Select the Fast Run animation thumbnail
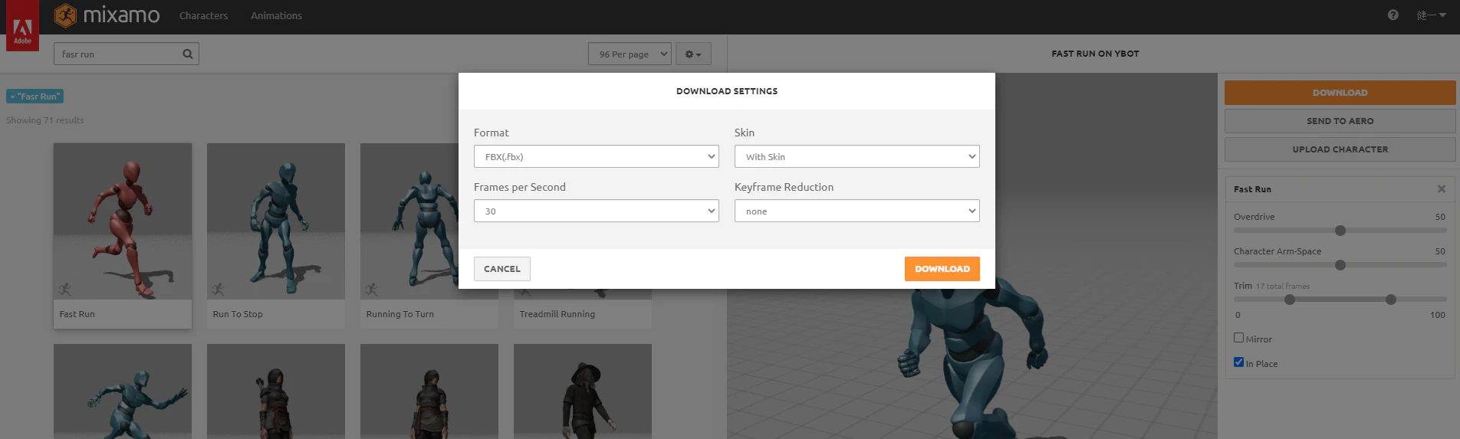This screenshot has height=439, width=1460. 123,221
